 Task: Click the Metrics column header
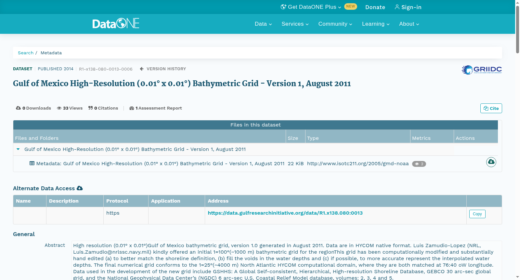(432, 137)
